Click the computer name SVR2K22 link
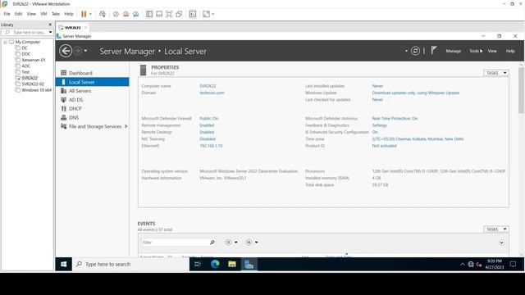 (208, 86)
